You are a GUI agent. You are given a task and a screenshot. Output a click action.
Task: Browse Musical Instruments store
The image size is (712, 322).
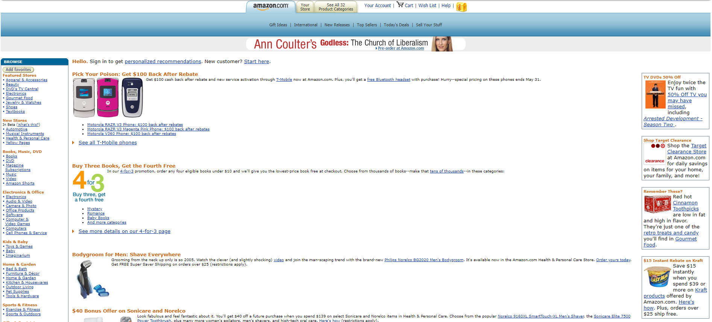point(25,134)
